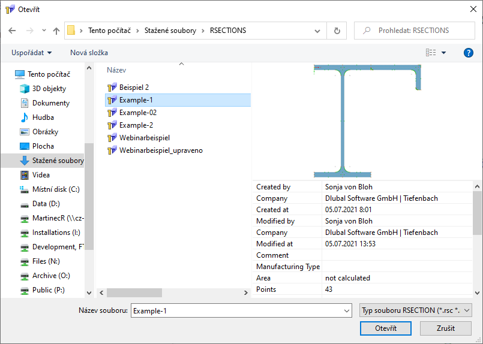Sort files by the Název column header
Viewport: 483px width, 344px height.
click(116, 70)
